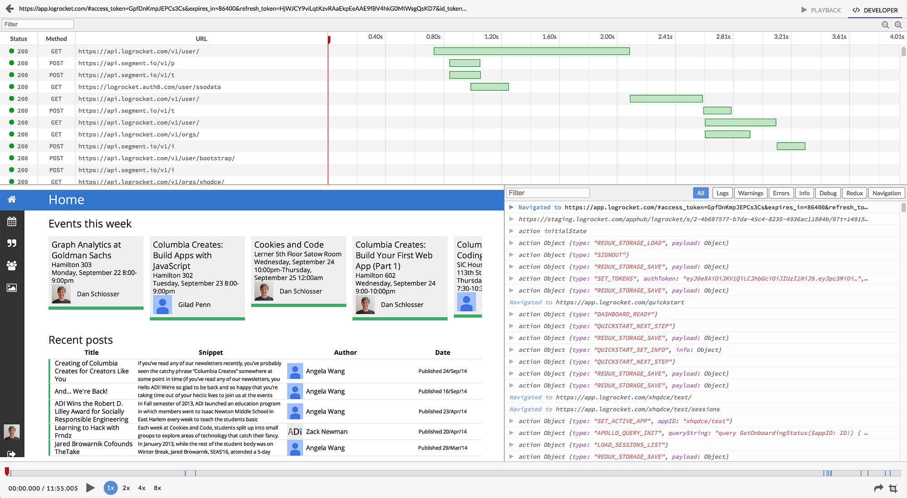Select 4x playback speed
907x498 pixels.
coord(142,488)
